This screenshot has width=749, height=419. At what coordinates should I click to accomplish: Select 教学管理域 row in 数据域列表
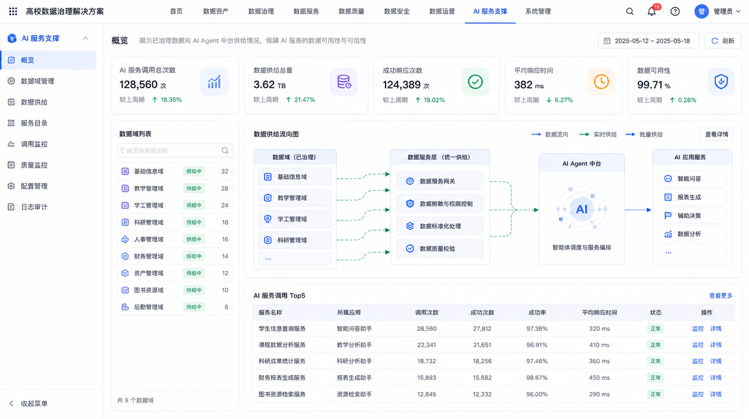(x=175, y=188)
